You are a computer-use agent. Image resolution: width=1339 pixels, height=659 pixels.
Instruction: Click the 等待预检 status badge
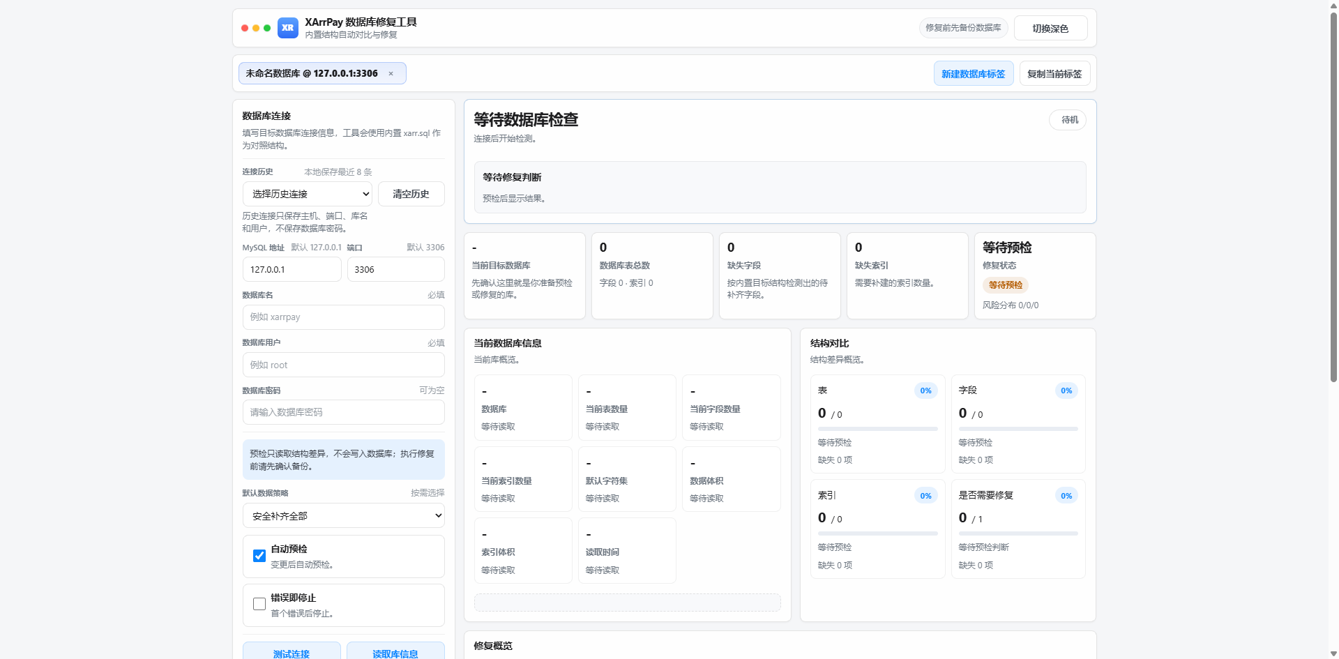tap(1004, 285)
